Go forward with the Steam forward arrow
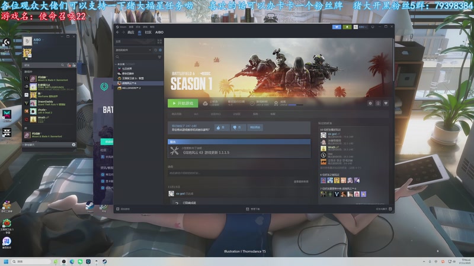 (x=123, y=33)
